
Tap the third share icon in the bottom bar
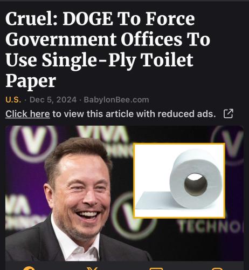(156, 269)
